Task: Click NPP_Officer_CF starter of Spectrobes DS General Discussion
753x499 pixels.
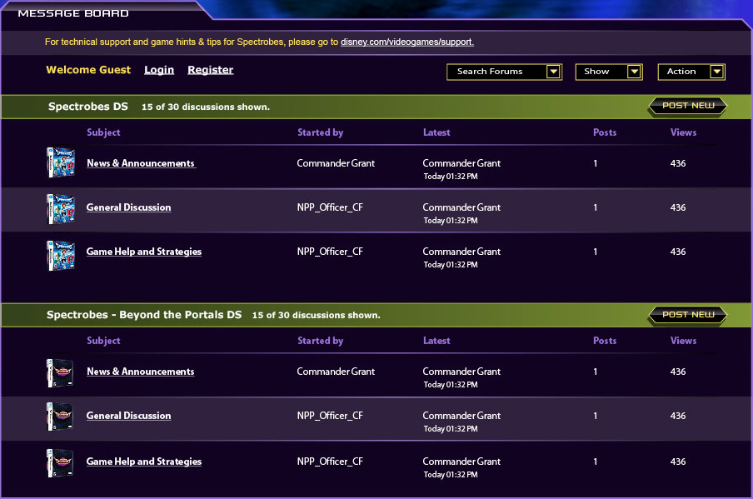Action: pyautogui.click(x=330, y=207)
